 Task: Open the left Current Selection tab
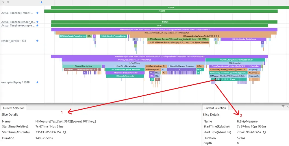14,108
